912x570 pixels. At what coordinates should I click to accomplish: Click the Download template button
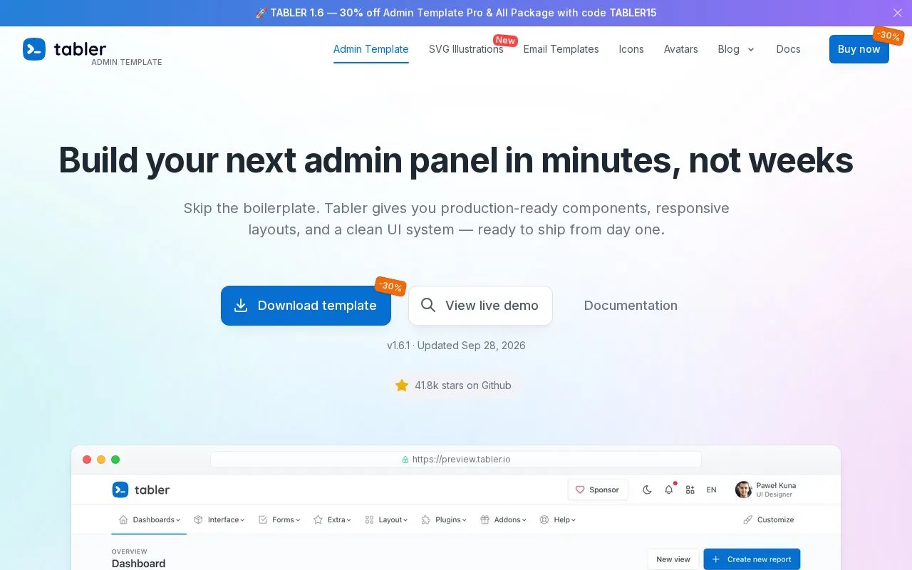306,306
